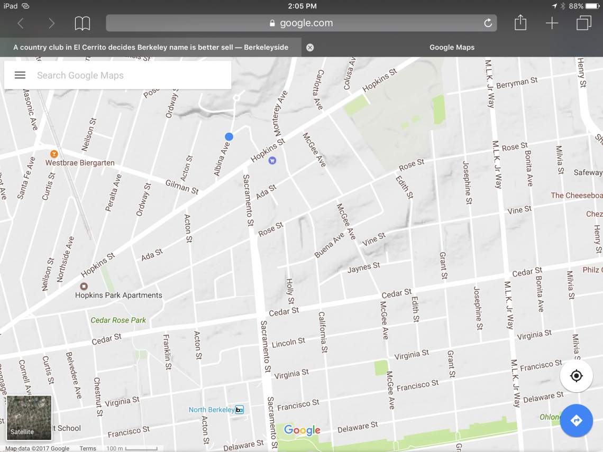Tap the Peralta Ave label

click(x=113, y=192)
